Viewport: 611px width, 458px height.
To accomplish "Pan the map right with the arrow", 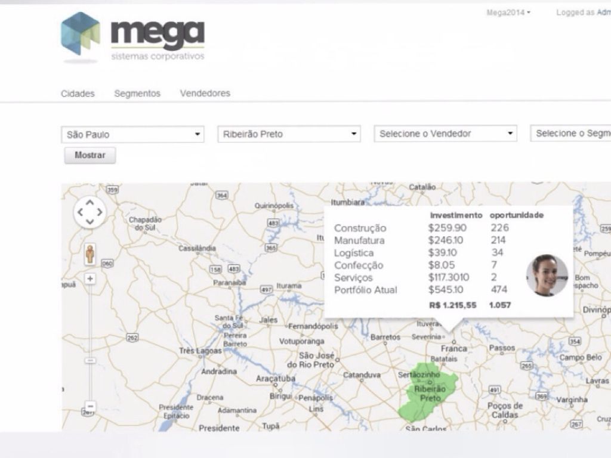I will click(x=100, y=212).
